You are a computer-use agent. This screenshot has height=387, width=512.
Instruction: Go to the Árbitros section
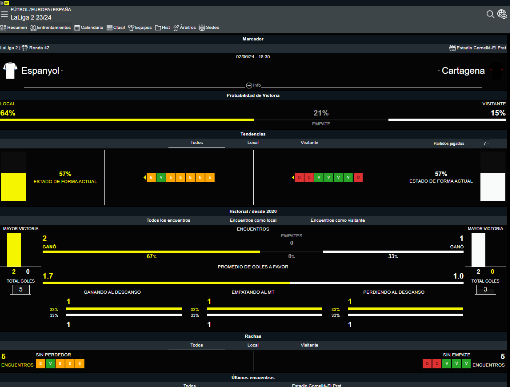tap(184, 28)
